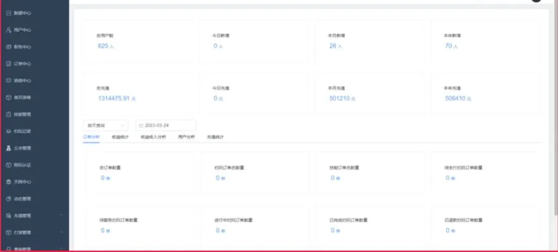Click the 打赏管理 sidebar icon

9,232
